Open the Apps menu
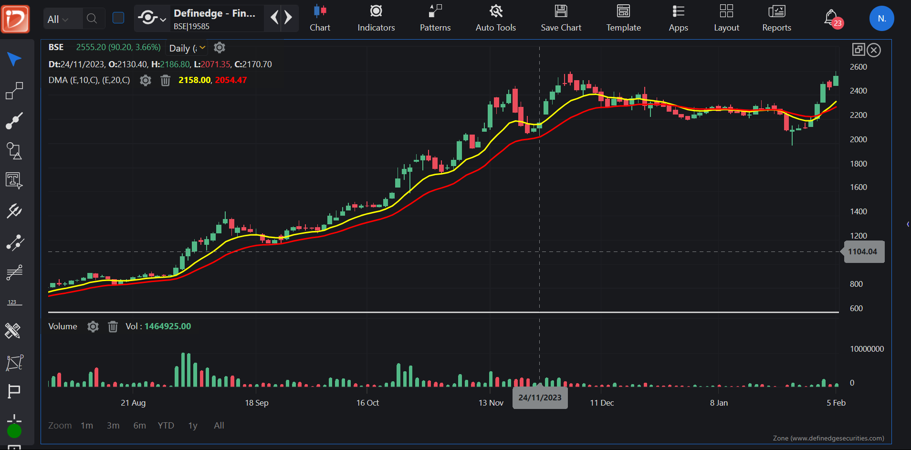 (x=679, y=19)
